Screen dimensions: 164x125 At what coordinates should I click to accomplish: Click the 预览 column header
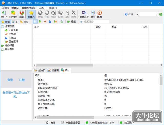(114, 27)
